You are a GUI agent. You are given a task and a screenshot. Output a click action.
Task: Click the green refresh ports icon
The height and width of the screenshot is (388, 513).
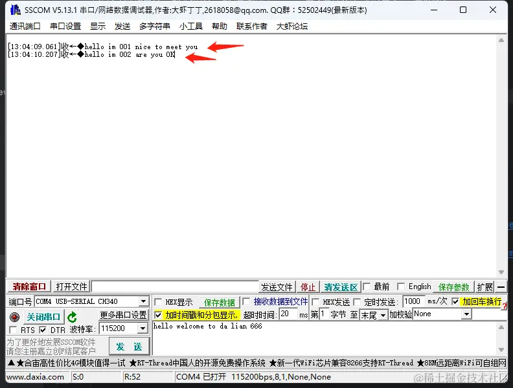click(72, 317)
